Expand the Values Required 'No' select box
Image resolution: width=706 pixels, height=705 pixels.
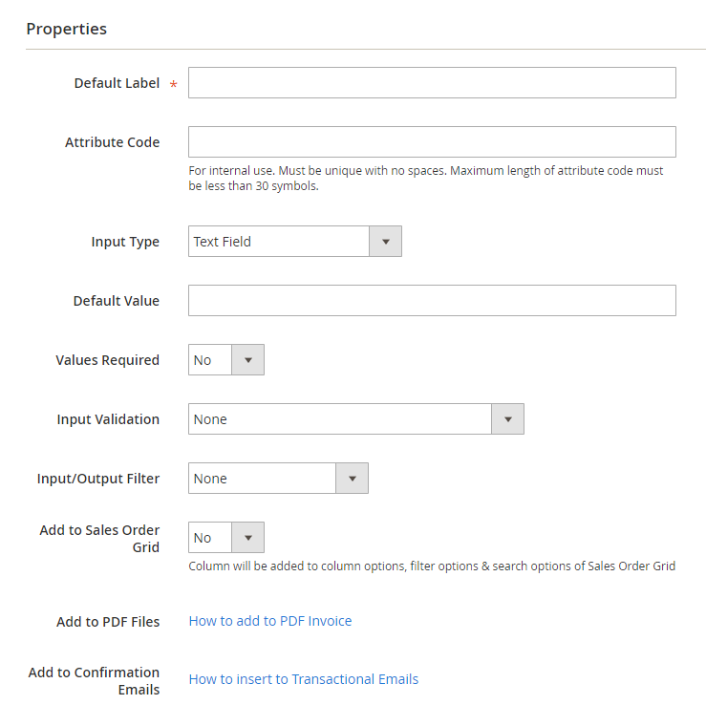click(x=210, y=360)
